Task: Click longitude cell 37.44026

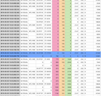Action: [x=48, y=68]
